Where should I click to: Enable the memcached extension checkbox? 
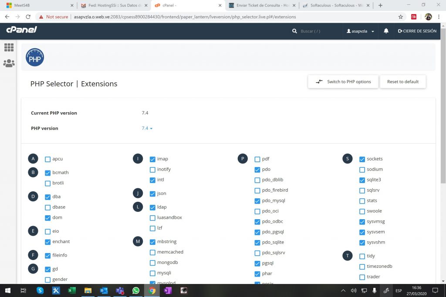[x=152, y=252]
